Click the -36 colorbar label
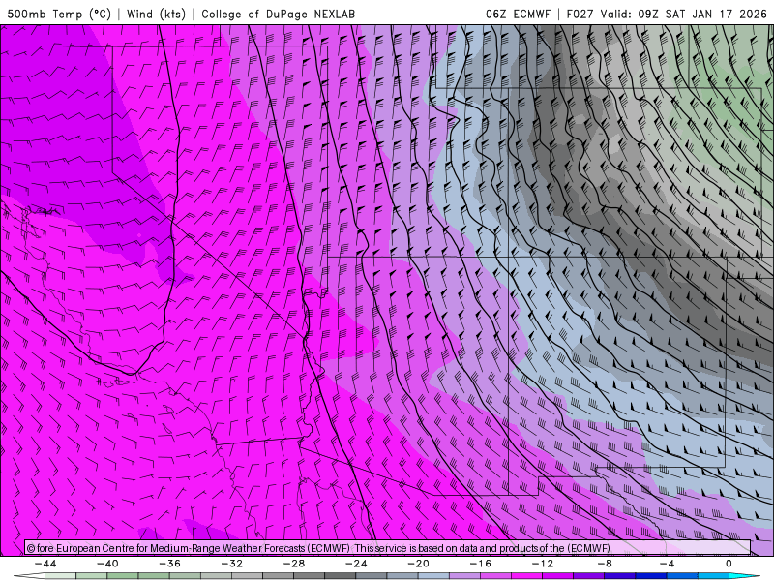This screenshot has width=774, height=581. click(x=169, y=564)
